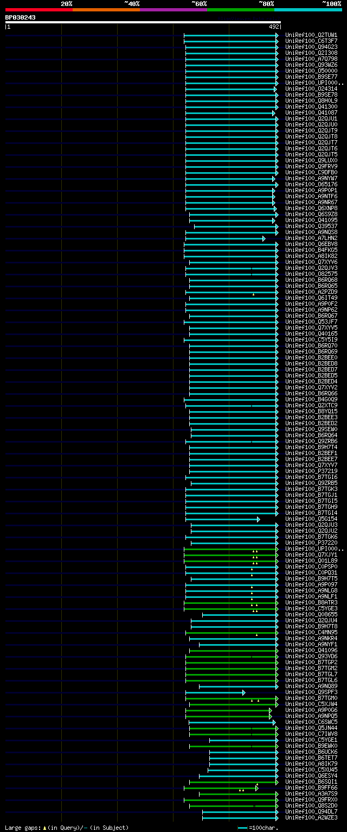Click hit label UniRef100_Q39537
347x832 pixels.
coord(311,226)
